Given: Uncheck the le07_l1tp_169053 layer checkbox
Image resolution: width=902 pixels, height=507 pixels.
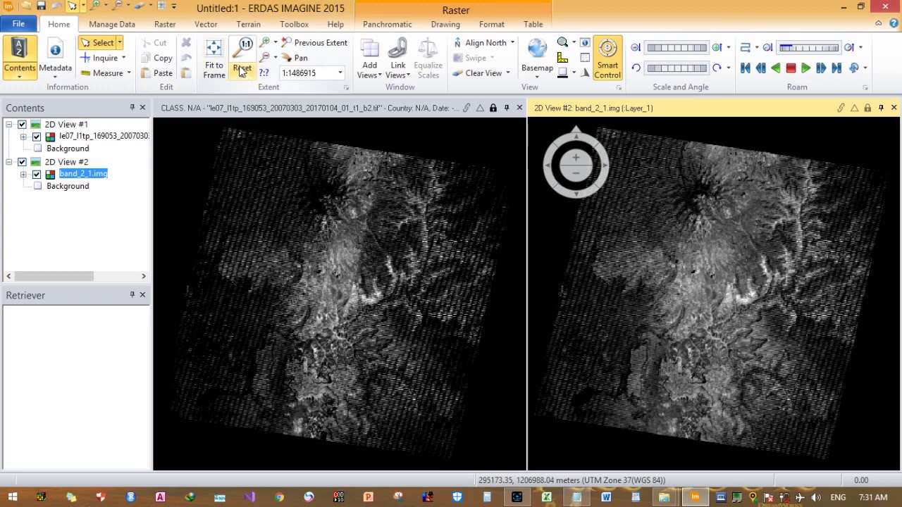Looking at the screenshot, I should 36,136.
